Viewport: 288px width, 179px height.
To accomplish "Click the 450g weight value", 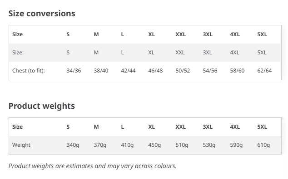I will [x=154, y=145].
